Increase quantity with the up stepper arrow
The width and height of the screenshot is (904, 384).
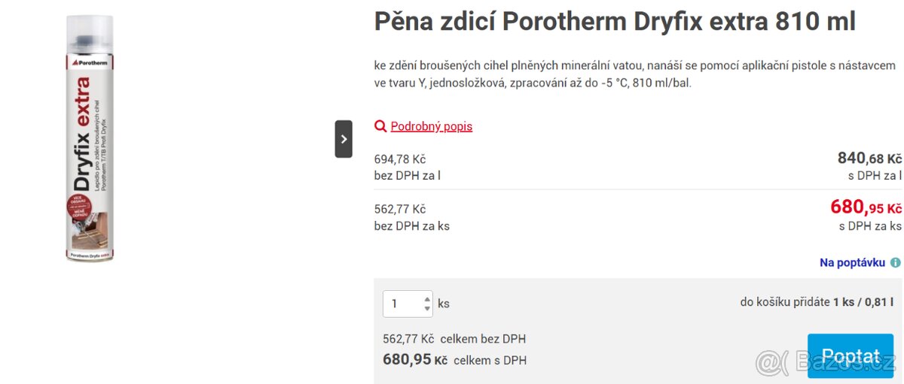(x=427, y=298)
